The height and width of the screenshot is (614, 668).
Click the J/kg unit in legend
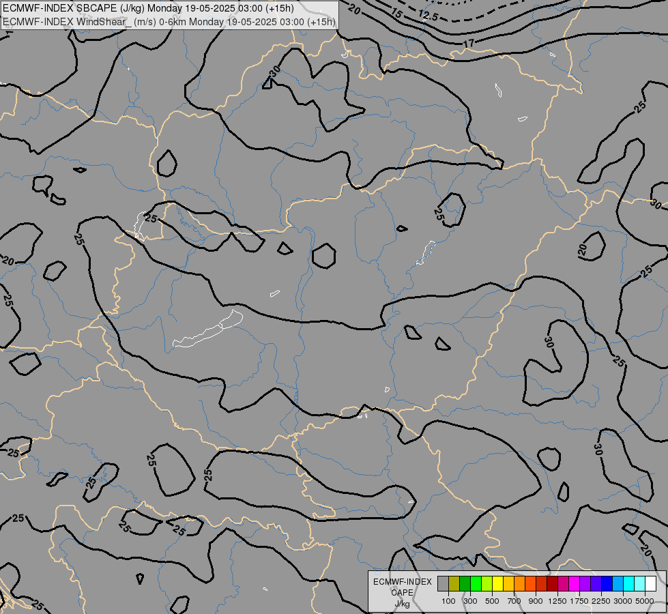coord(402,604)
